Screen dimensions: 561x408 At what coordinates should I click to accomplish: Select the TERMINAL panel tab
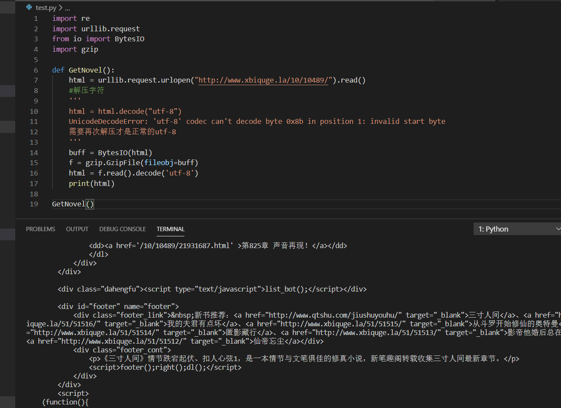pyautogui.click(x=170, y=229)
